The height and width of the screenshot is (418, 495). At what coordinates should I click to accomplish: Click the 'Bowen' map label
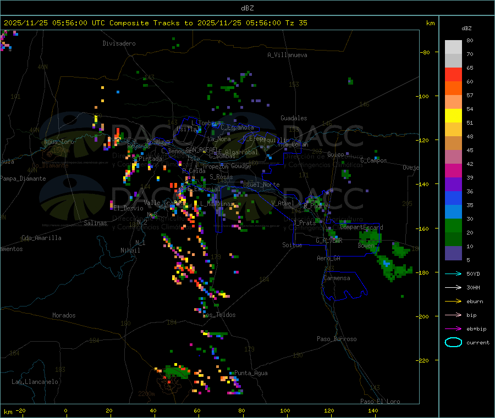(366, 245)
